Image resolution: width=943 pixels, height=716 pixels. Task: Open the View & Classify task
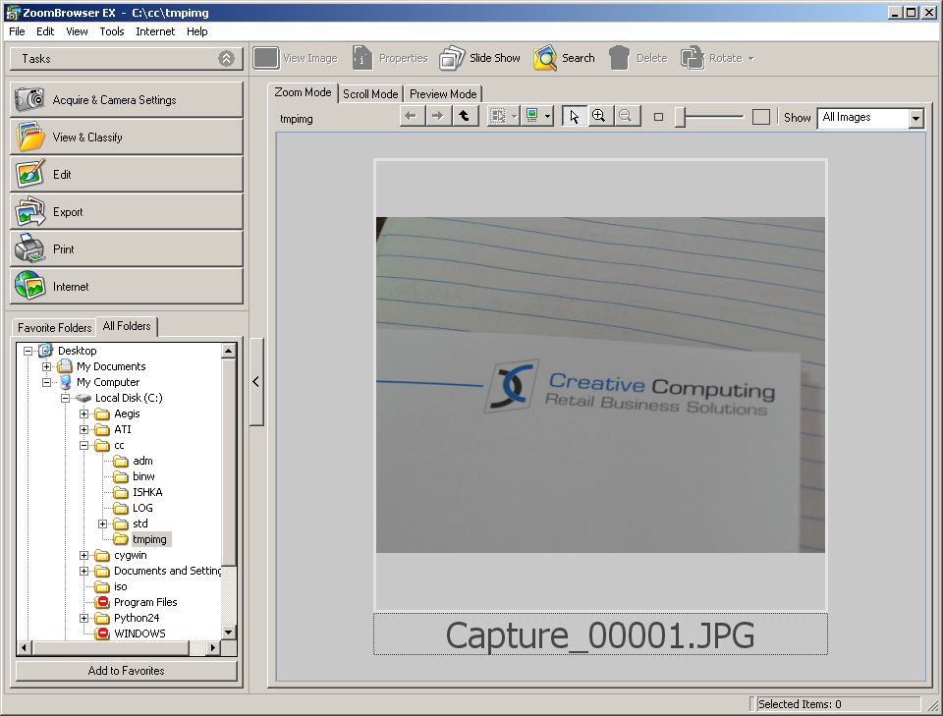[x=127, y=138]
